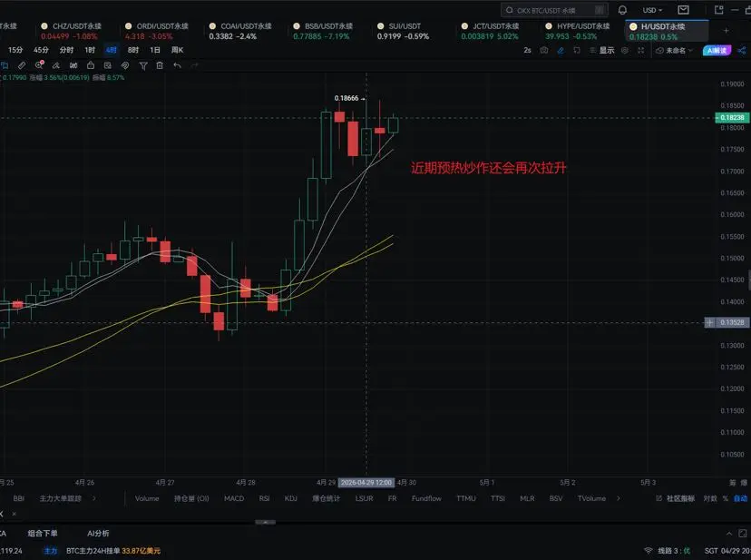Click the network signal wifi icon
Image resolution: width=751 pixels, height=560 pixels.
coord(648,551)
